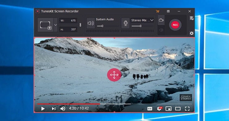Open the recording history list icon
The image size is (229, 121).
192,18
